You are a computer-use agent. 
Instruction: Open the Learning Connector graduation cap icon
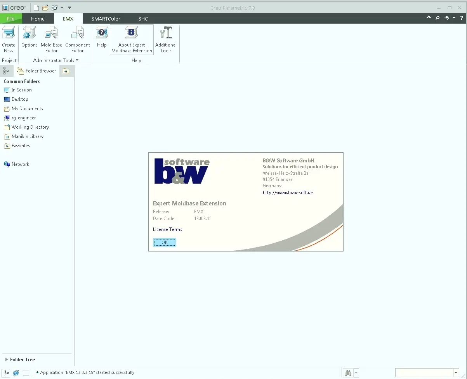click(x=447, y=18)
